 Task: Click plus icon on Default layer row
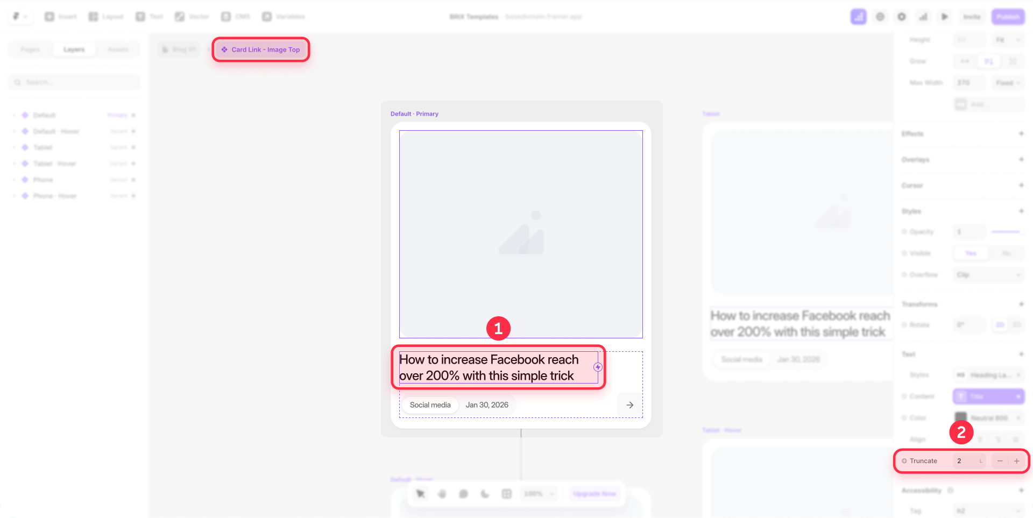coord(133,115)
